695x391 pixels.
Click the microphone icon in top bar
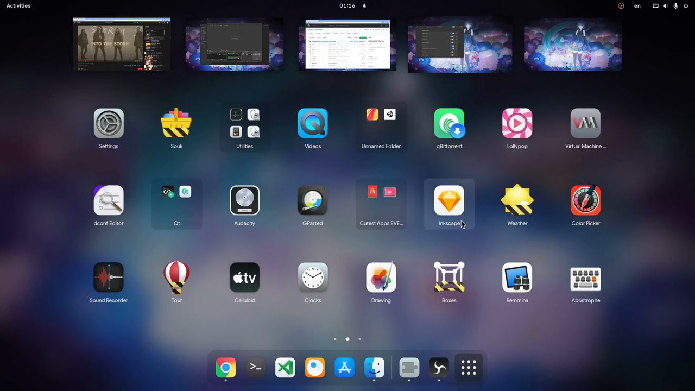coord(676,5)
